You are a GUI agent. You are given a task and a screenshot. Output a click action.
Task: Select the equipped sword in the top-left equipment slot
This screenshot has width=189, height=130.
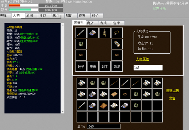(x=81, y=32)
